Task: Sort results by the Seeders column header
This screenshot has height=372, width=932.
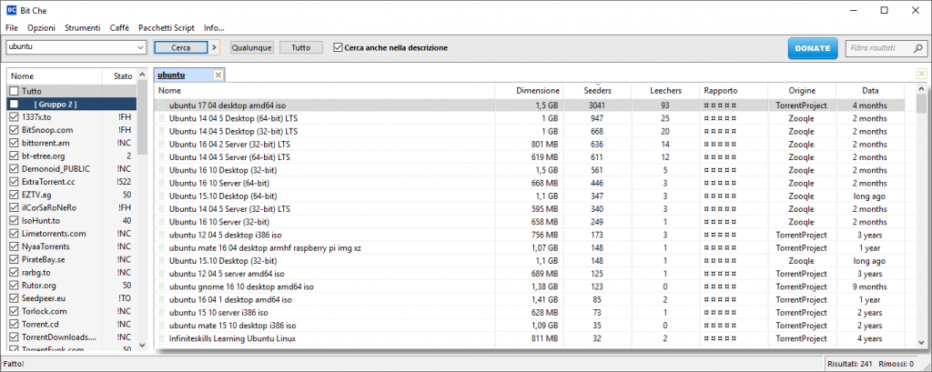Action: pos(597,91)
